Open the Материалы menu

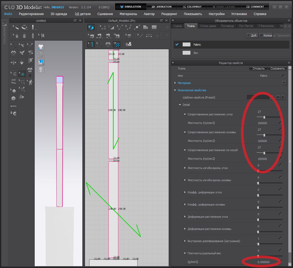[128, 14]
